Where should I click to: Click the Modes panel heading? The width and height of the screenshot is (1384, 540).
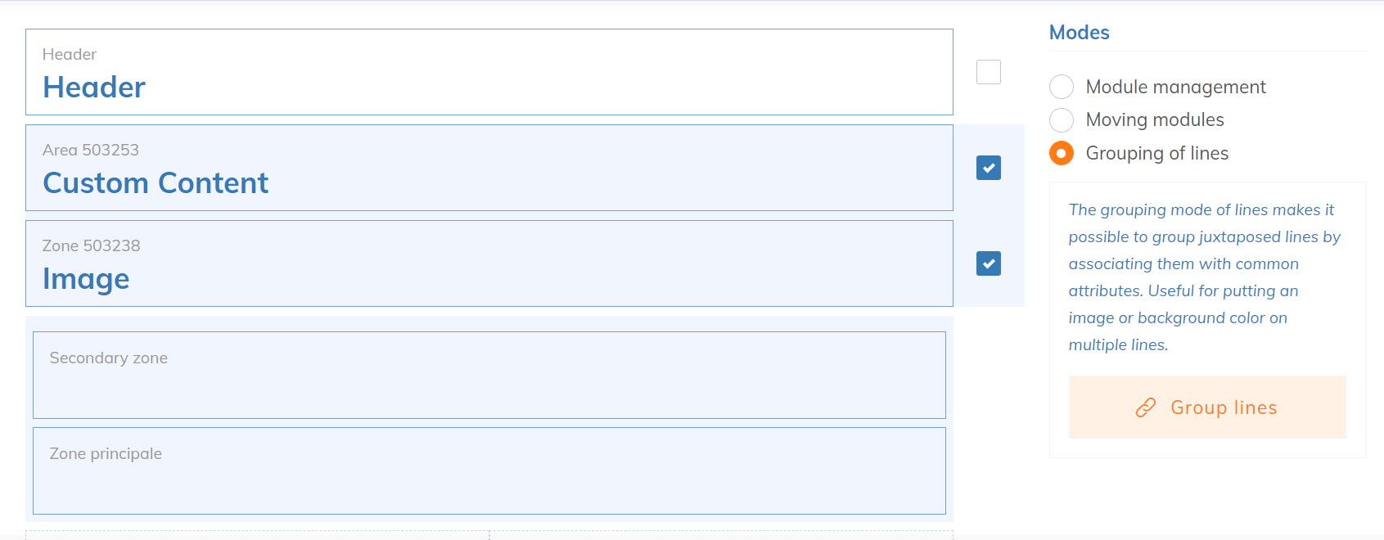[1079, 33]
